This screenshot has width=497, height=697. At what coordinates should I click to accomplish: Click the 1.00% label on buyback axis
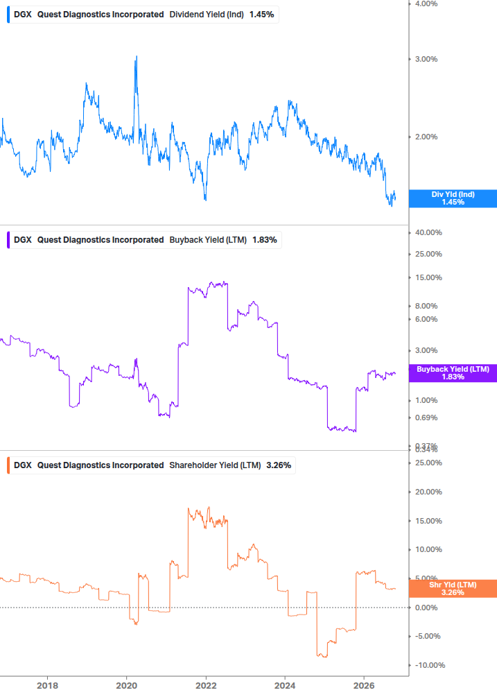tap(426, 400)
